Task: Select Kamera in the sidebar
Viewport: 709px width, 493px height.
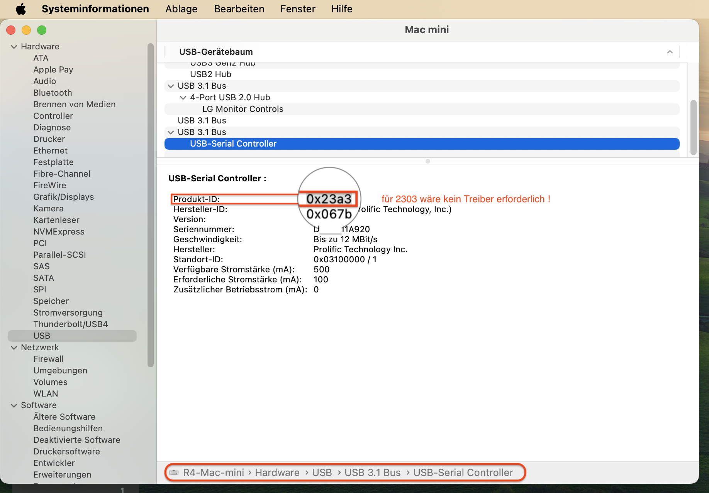Action: [x=49, y=208]
